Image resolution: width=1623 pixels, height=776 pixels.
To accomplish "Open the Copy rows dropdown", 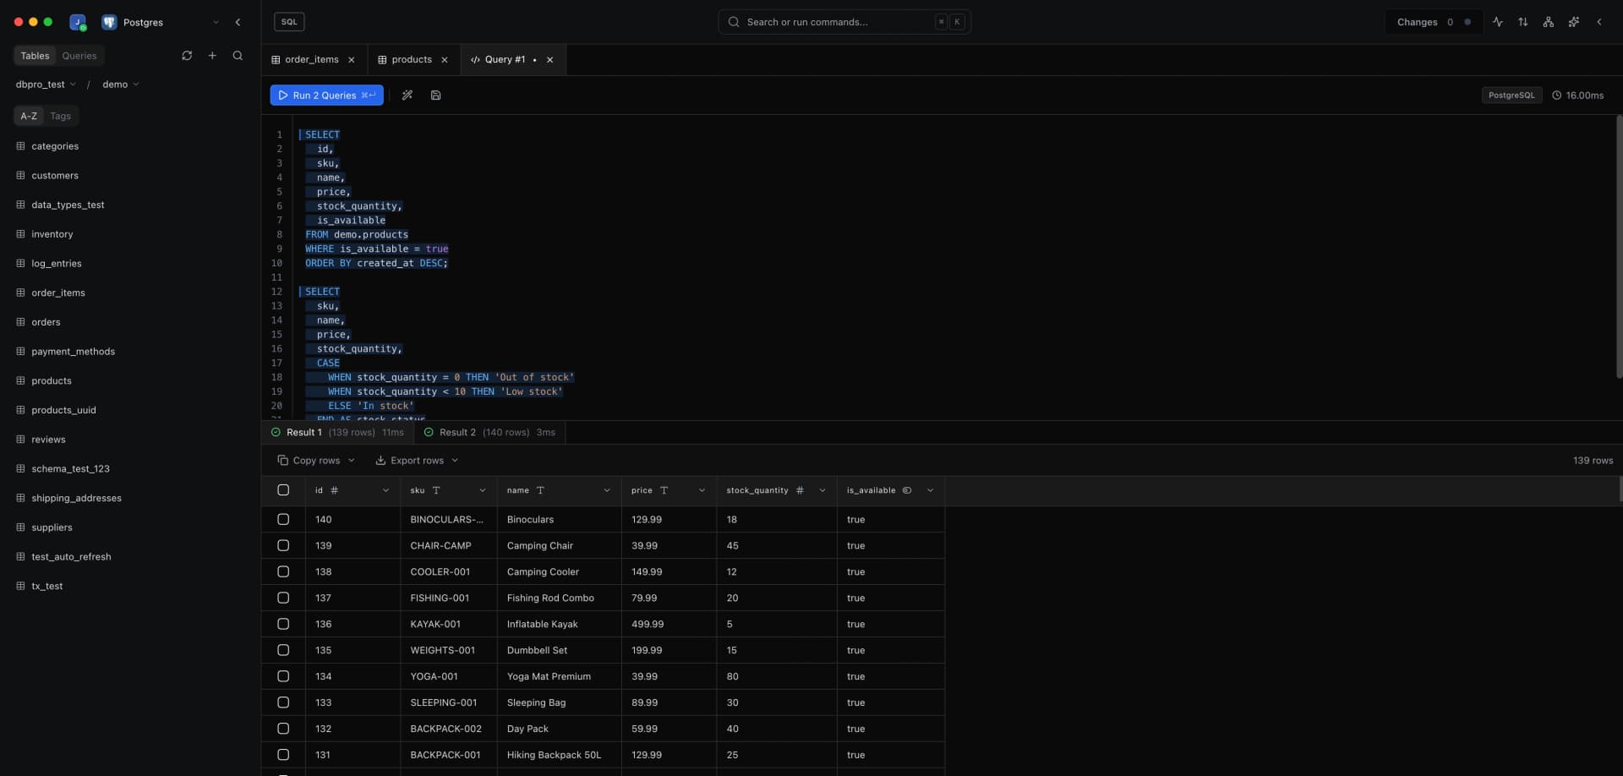I will tap(316, 461).
